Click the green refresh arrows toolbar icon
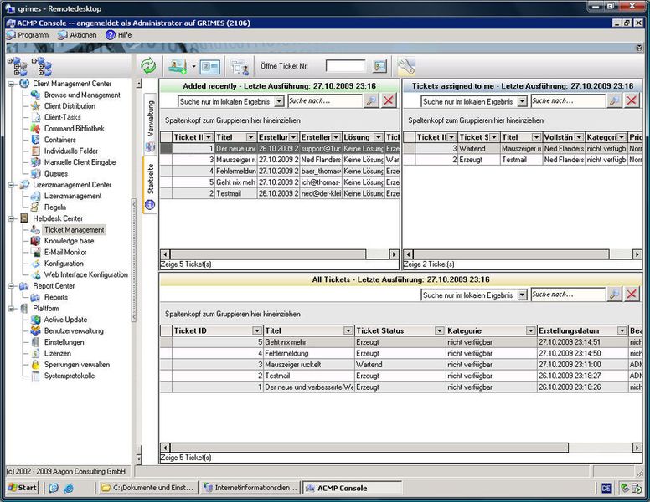 148,66
